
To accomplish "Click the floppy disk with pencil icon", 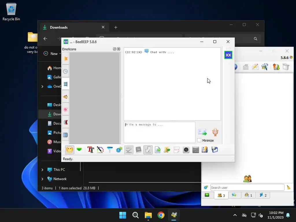I will point(205,150).
